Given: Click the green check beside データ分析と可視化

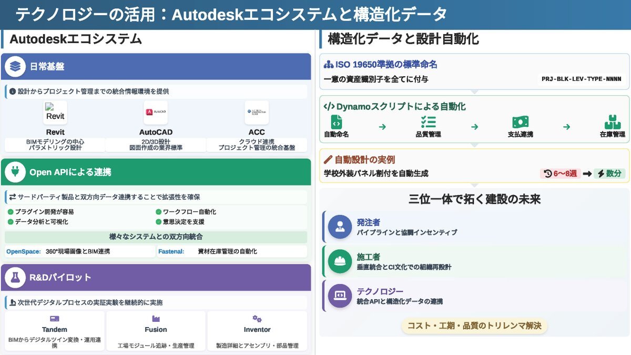Looking at the screenshot, I should tap(11, 222).
